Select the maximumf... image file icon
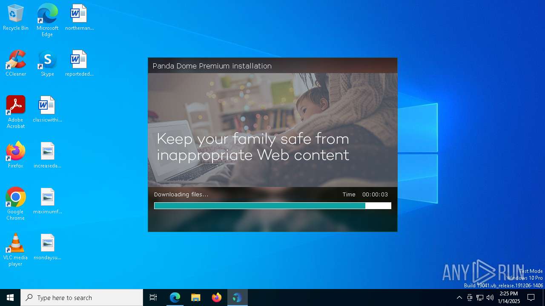 click(47, 201)
